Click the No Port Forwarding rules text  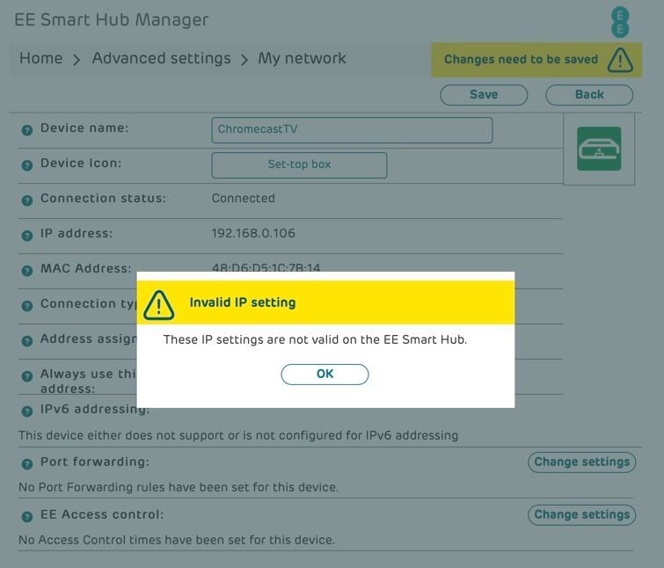179,487
